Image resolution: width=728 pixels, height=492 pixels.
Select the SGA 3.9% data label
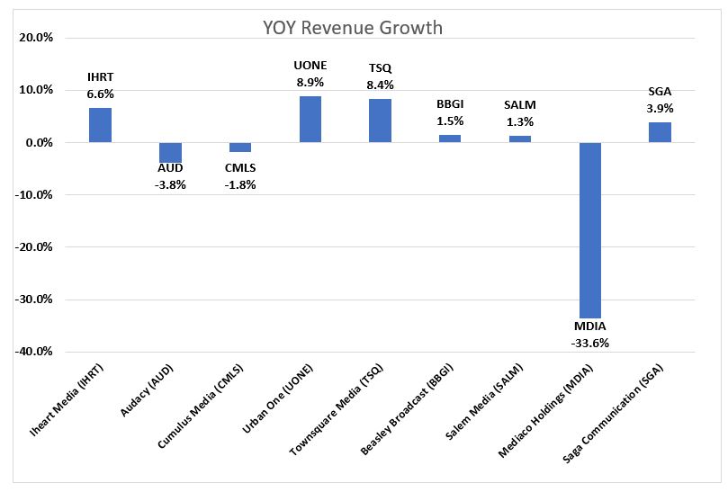(x=660, y=100)
